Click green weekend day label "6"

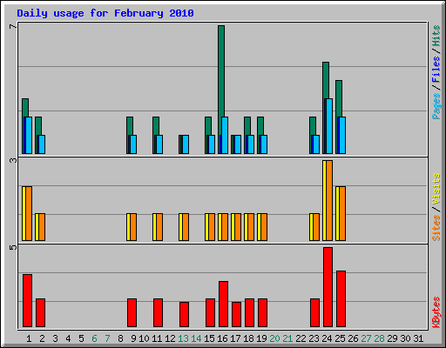pos(94,338)
